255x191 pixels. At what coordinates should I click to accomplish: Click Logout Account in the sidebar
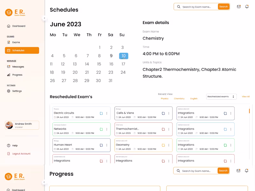tap(21, 154)
